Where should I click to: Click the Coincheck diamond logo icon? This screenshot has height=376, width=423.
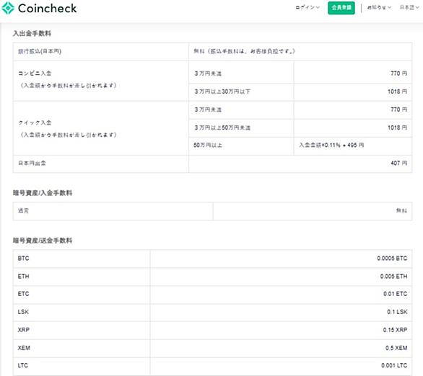[8, 8]
